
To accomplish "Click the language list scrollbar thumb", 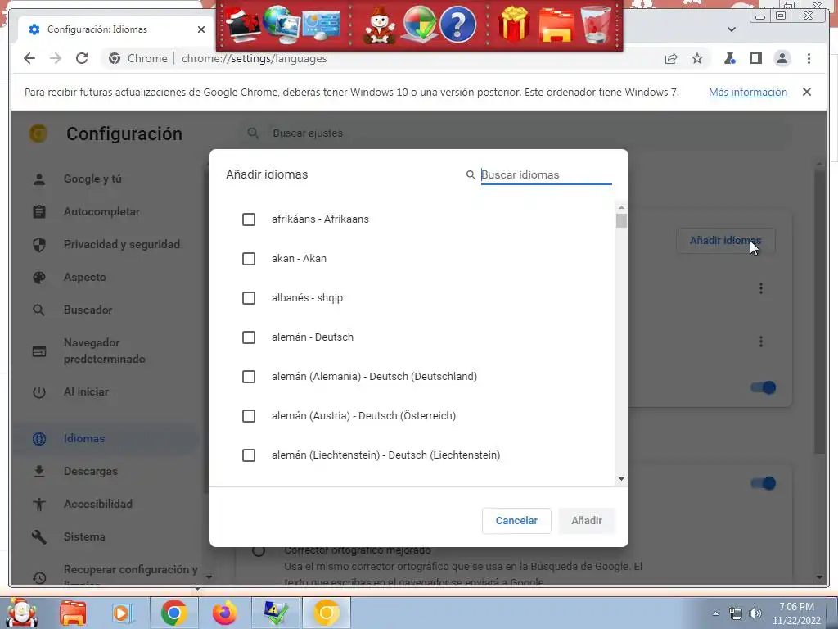I will pos(621,221).
